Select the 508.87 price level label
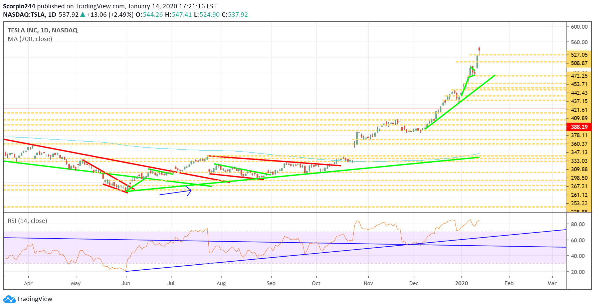 pyautogui.click(x=579, y=63)
